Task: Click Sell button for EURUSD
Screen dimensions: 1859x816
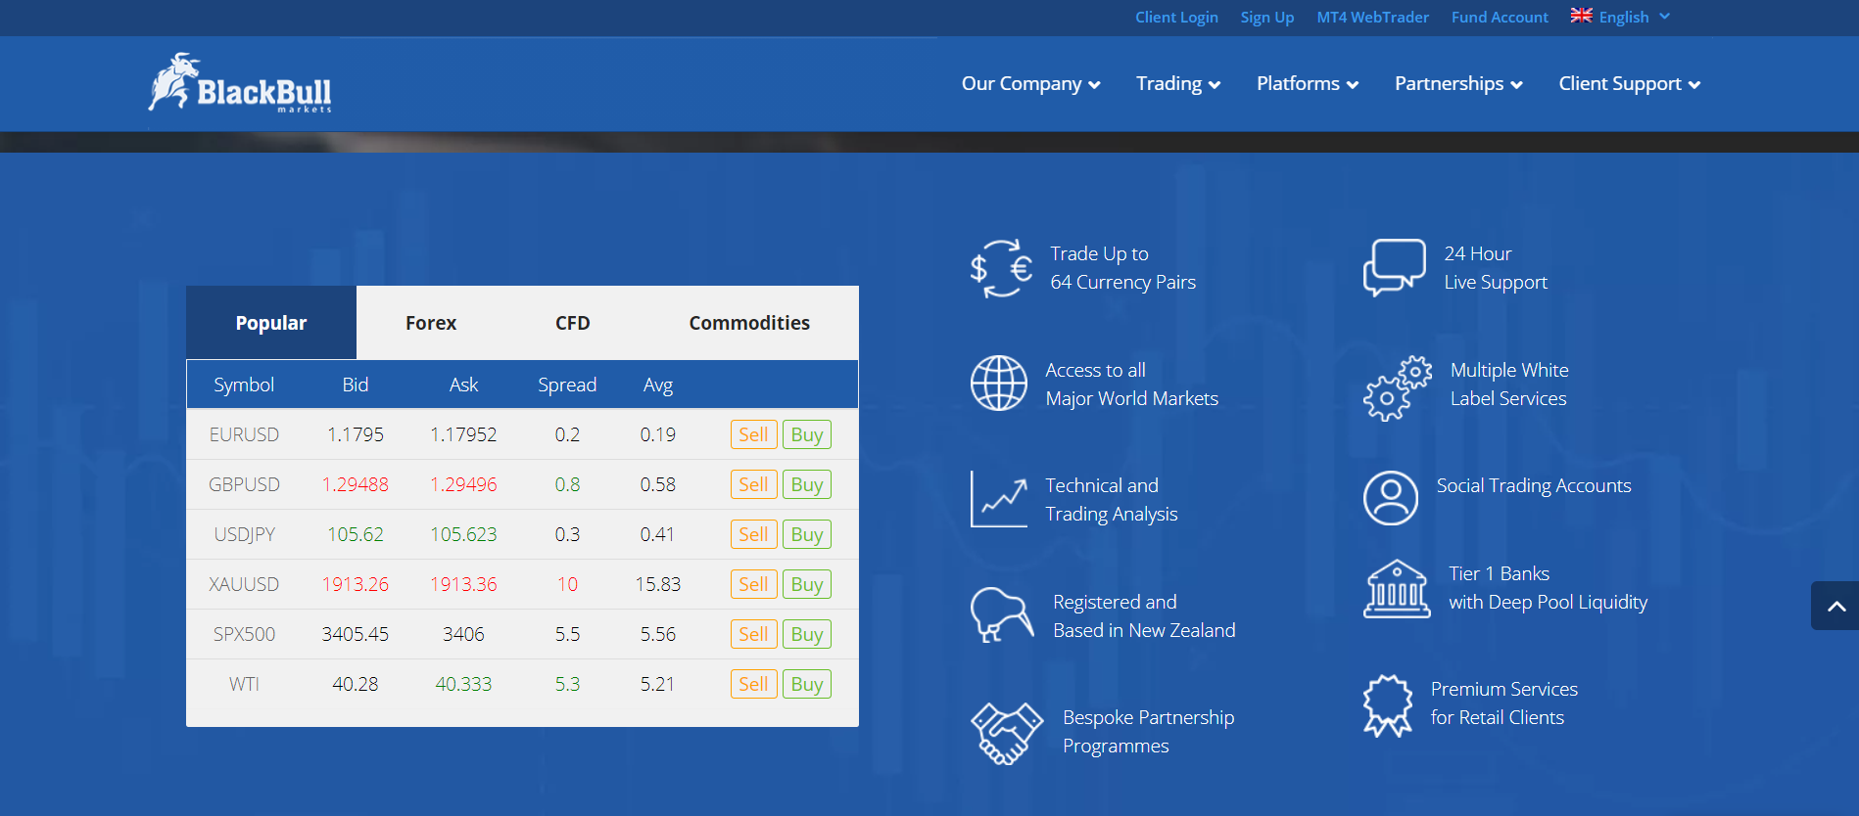Action: pyautogui.click(x=753, y=434)
